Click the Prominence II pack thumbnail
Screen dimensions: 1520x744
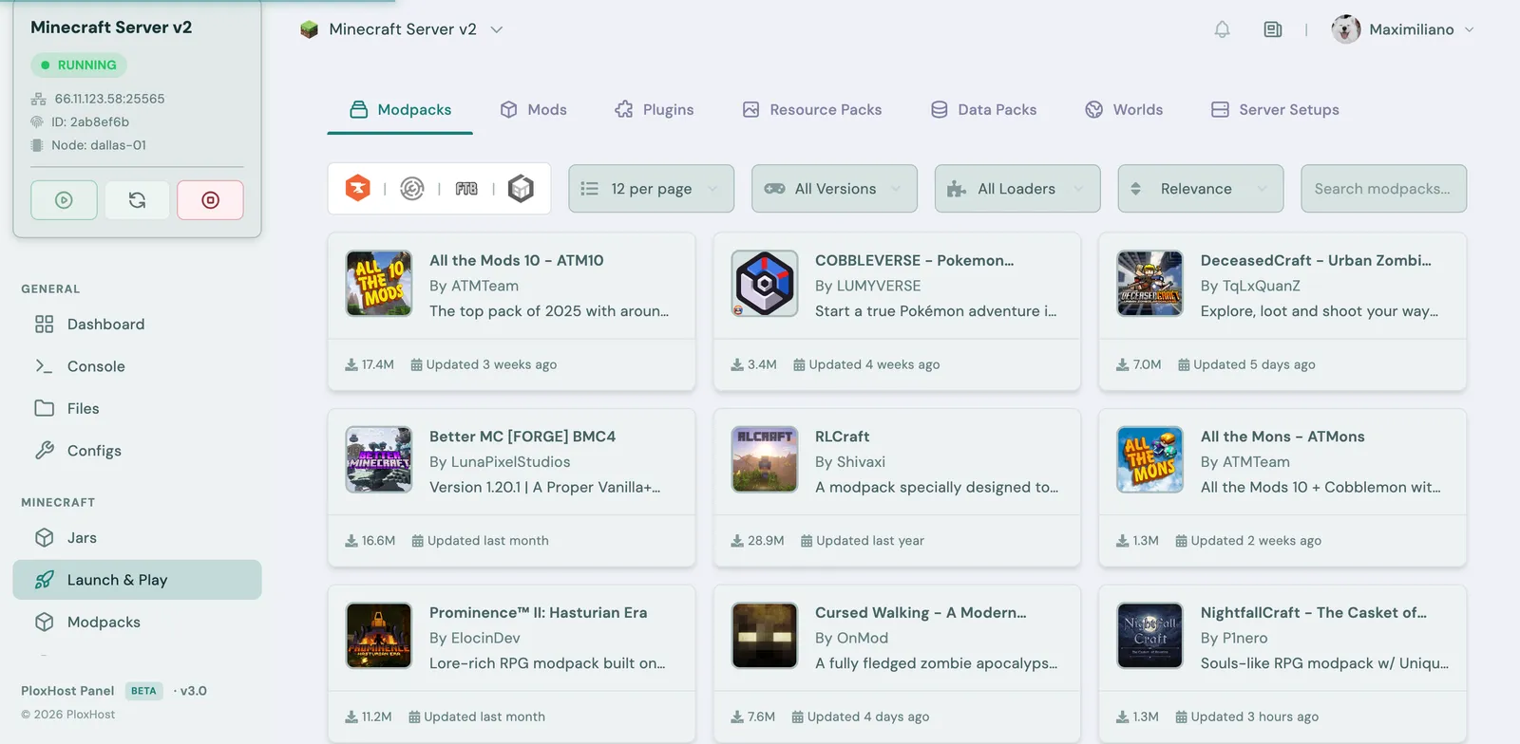pyautogui.click(x=379, y=636)
